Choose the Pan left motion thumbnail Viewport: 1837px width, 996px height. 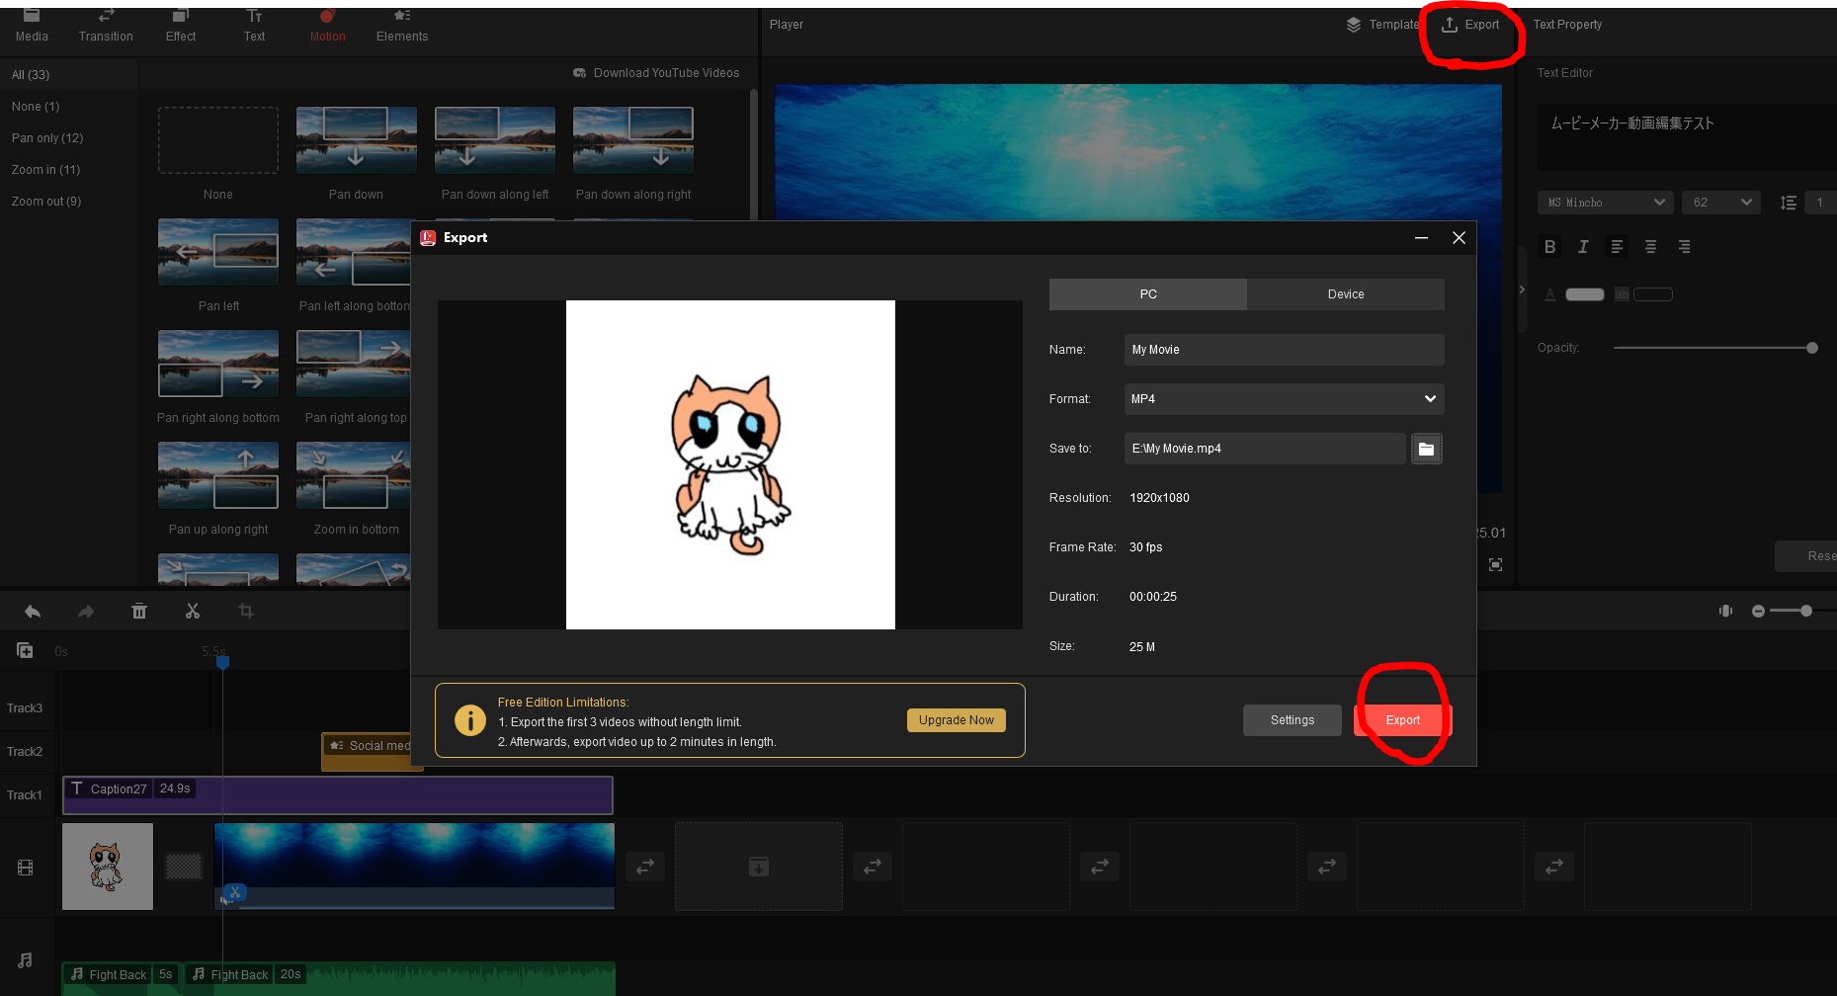click(x=218, y=252)
